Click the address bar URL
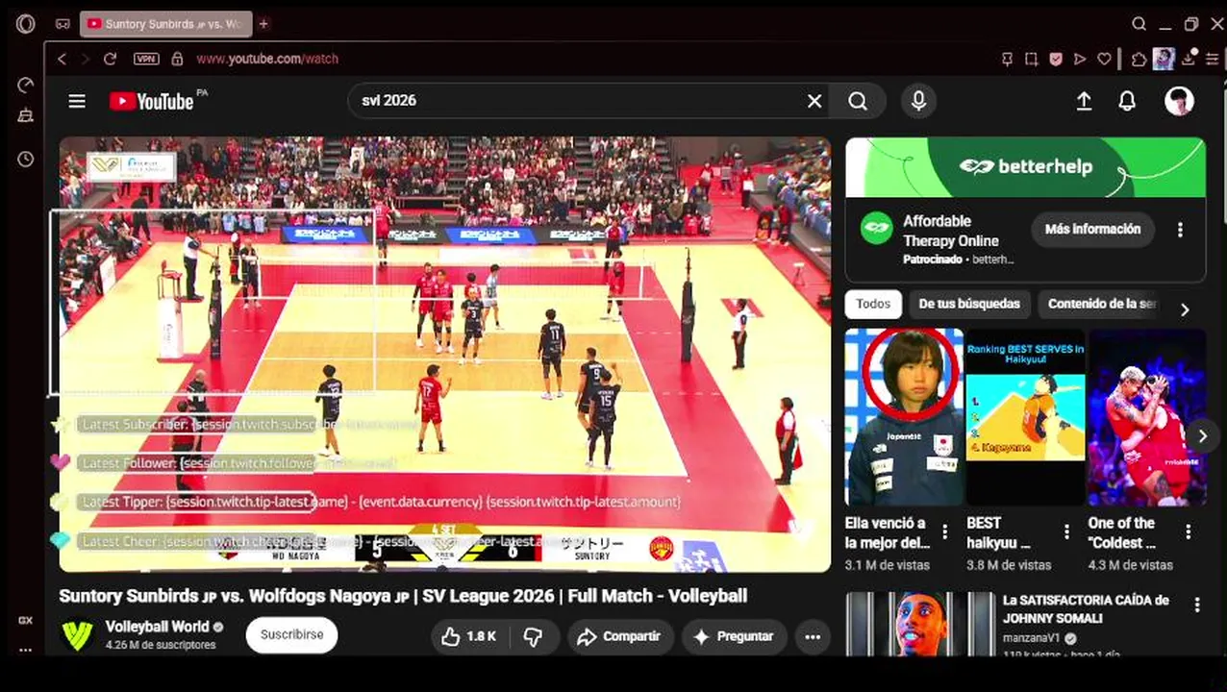The height and width of the screenshot is (692, 1227). tap(267, 59)
